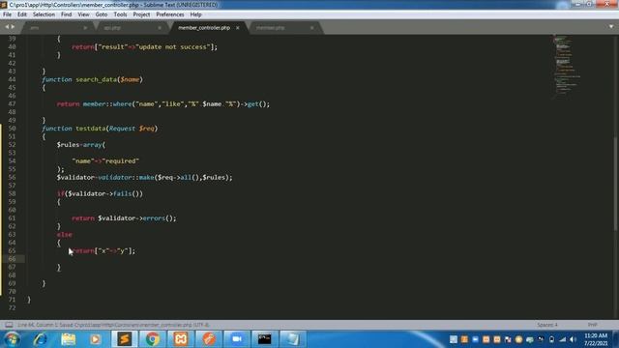Open the XAMPP taskbar icon
Screen dimensions: 619x348
[181, 339]
